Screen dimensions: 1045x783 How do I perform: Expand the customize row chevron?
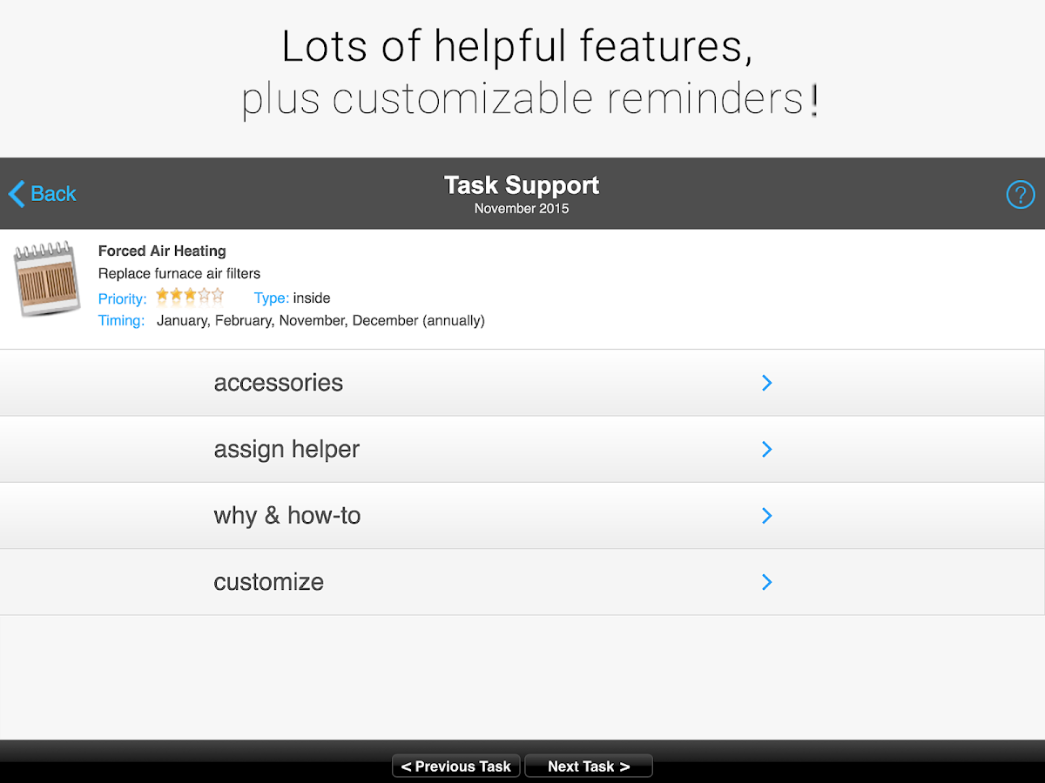tap(766, 582)
